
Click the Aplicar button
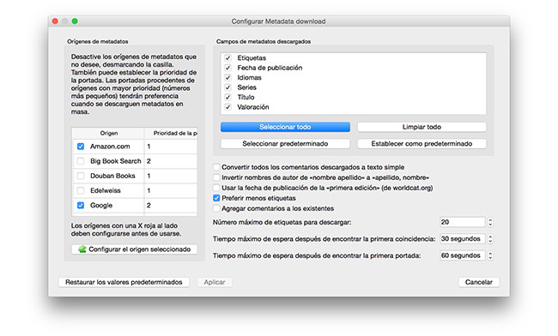[215, 282]
